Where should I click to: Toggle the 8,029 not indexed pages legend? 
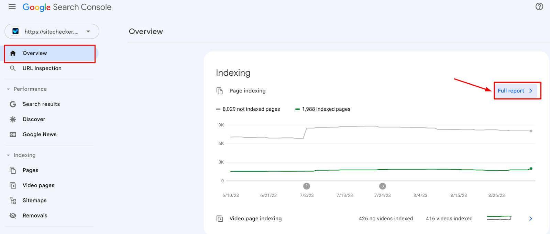[x=248, y=109]
